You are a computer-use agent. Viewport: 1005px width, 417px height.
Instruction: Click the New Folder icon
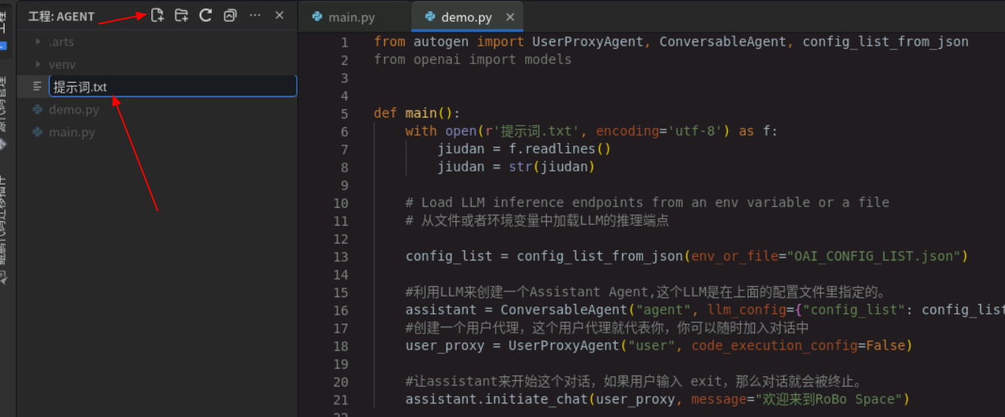pyautogui.click(x=181, y=15)
